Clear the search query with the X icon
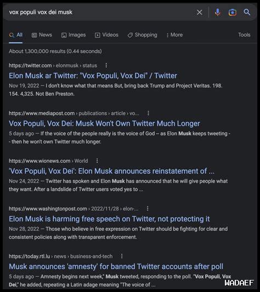This screenshot has height=292, width=260. (199, 12)
